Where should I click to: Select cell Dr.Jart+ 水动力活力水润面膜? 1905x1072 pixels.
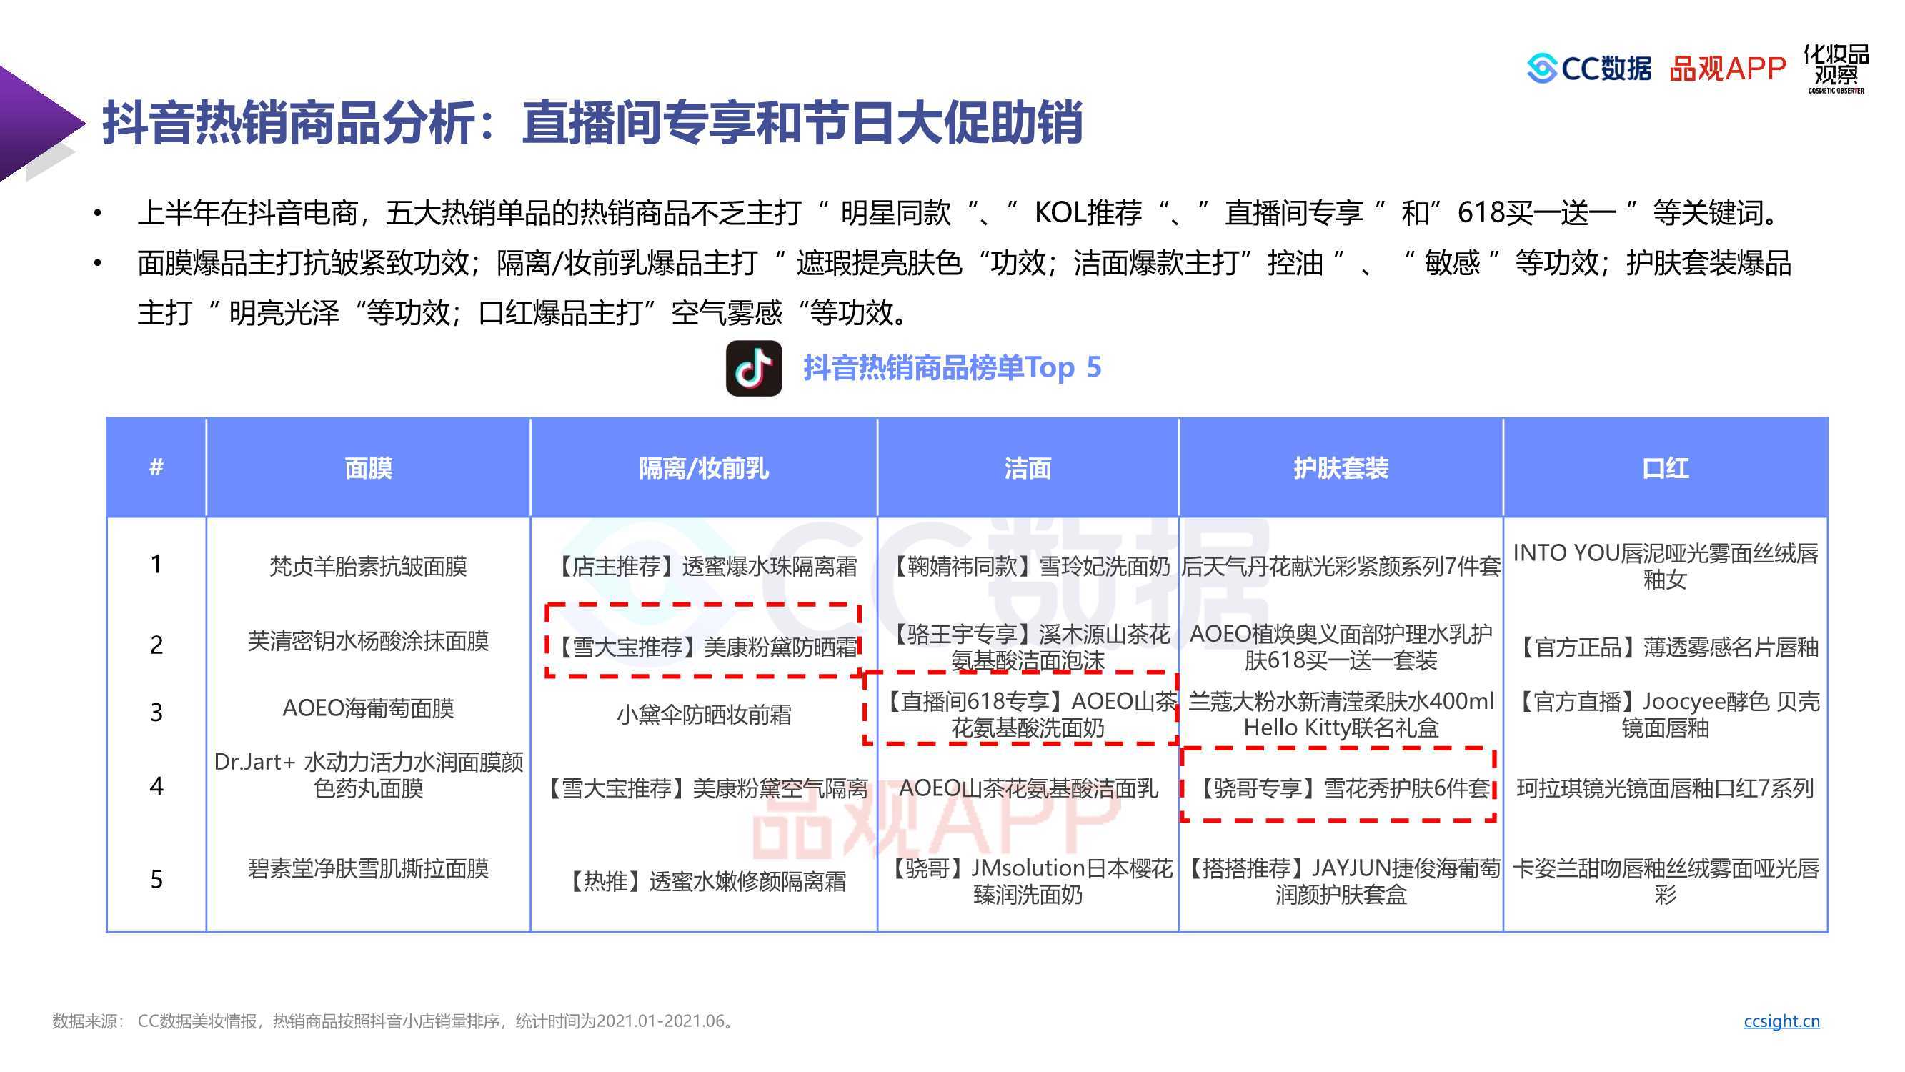368,775
